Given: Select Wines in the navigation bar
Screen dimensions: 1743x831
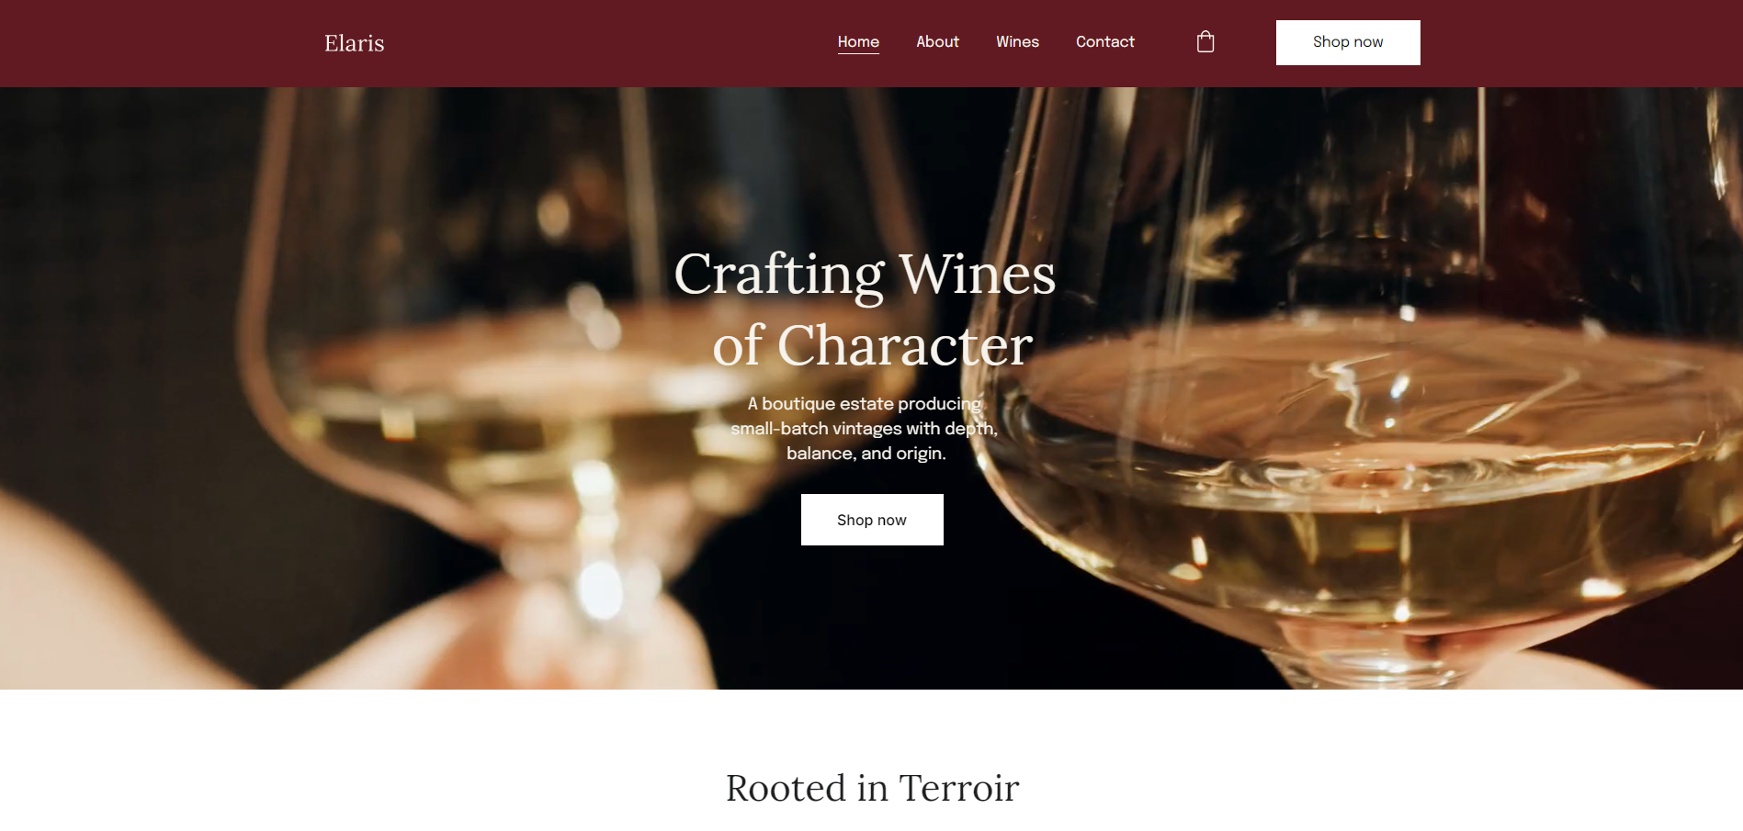Looking at the screenshot, I should coord(1017,41).
